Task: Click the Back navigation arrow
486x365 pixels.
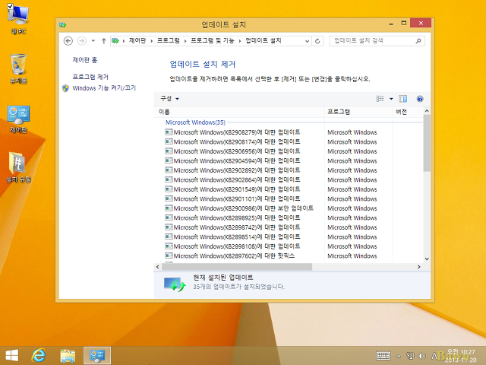Action: (68, 40)
